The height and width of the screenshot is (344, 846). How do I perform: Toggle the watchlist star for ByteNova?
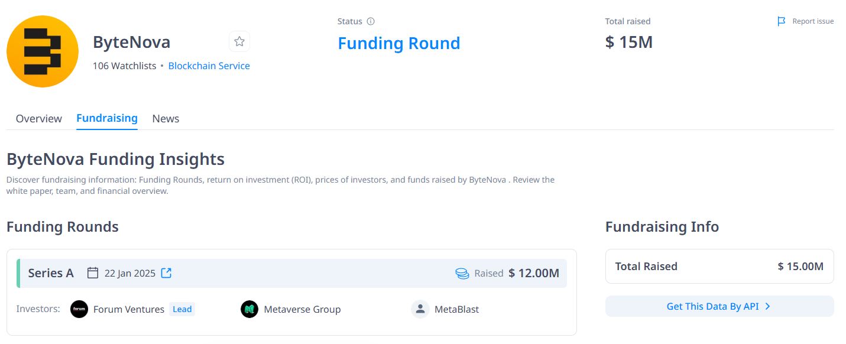click(x=239, y=41)
